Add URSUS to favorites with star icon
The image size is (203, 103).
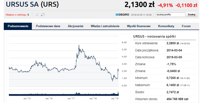(37, 14)
